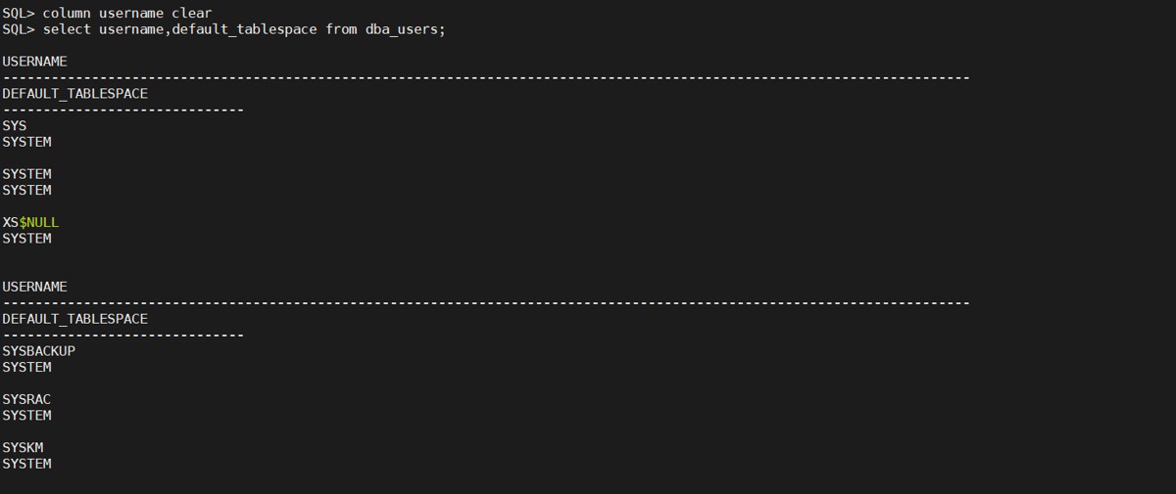
Task: Click the long dashed line under first USERNAME
Action: 485,77
